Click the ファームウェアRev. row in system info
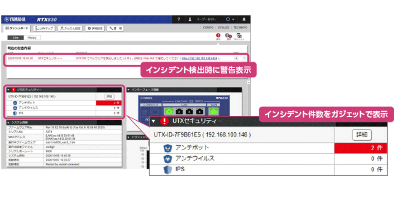 pyautogui.click(x=64, y=127)
